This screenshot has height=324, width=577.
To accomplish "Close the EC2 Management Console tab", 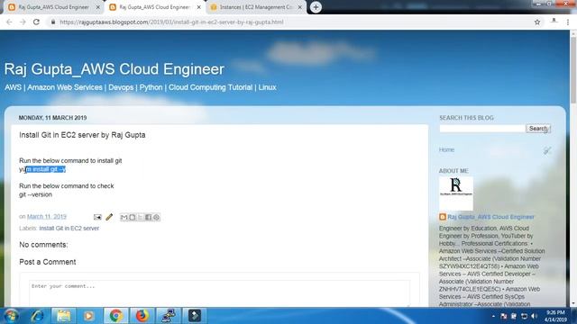I will coord(299,7).
